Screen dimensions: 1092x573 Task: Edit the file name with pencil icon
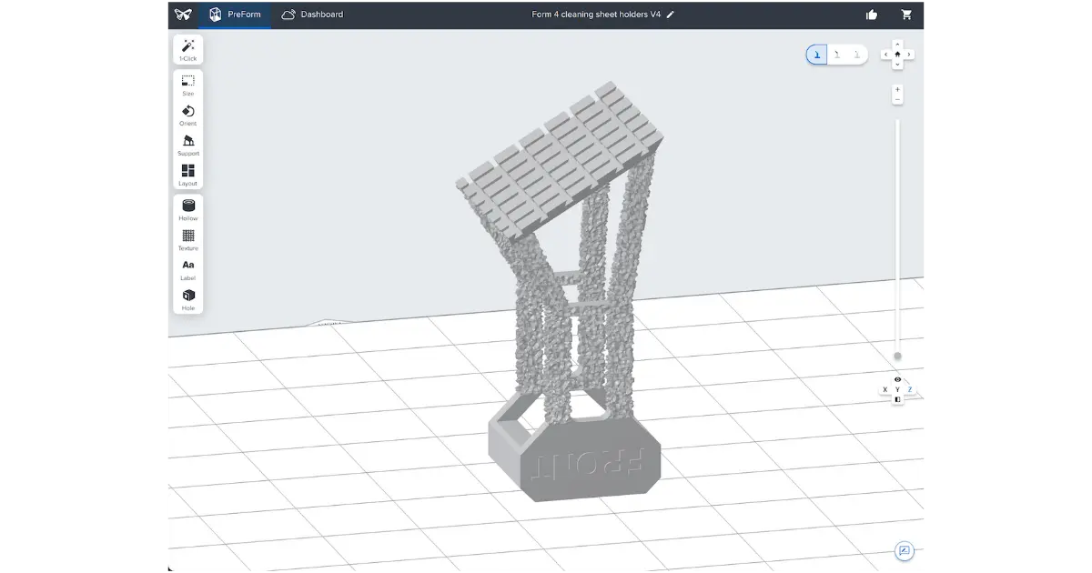tap(671, 15)
